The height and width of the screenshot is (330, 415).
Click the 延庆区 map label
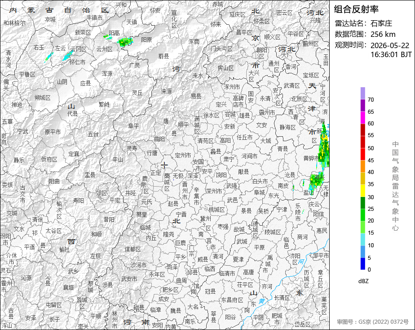point(238,14)
